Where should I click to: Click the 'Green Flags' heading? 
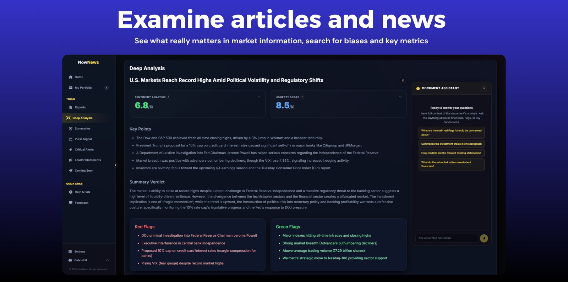click(x=288, y=227)
